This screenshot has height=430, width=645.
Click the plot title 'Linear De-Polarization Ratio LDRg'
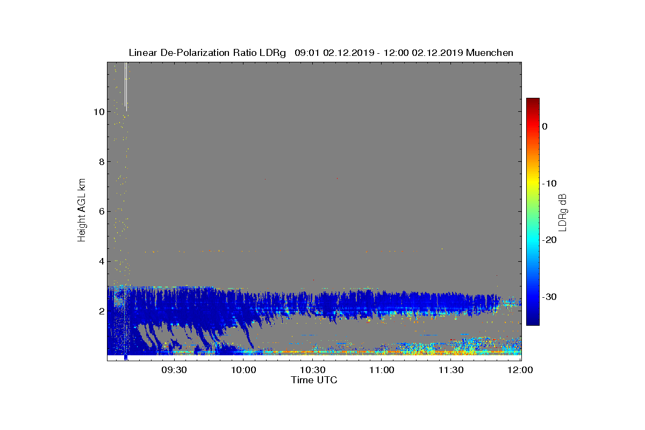[207, 53]
